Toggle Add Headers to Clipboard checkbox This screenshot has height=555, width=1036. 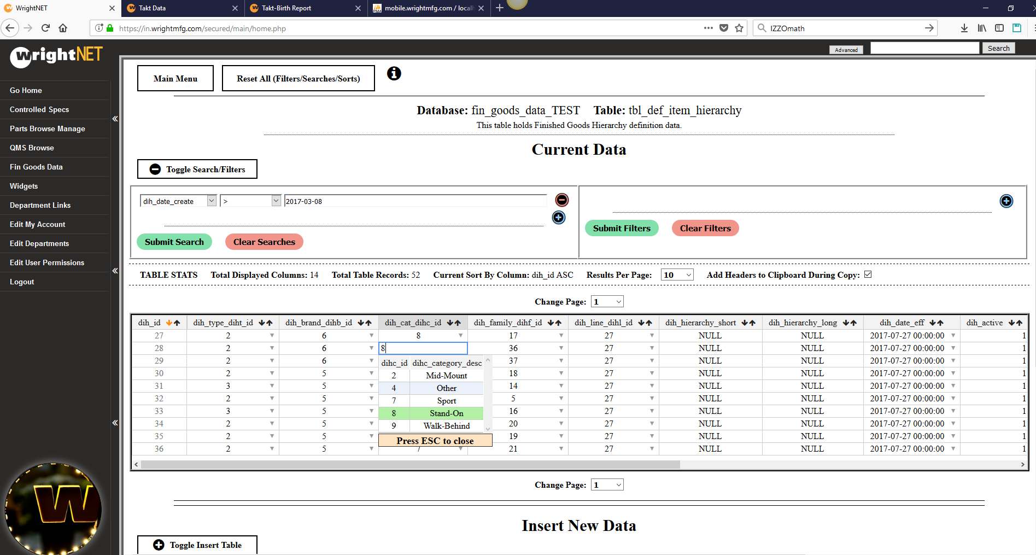tap(868, 274)
